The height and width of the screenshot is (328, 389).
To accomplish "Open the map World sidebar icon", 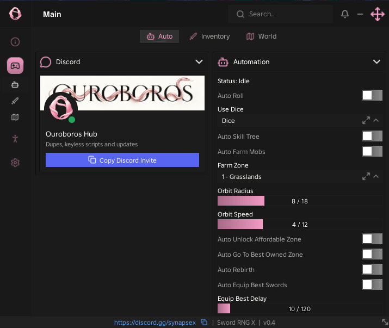I will click(x=15, y=117).
